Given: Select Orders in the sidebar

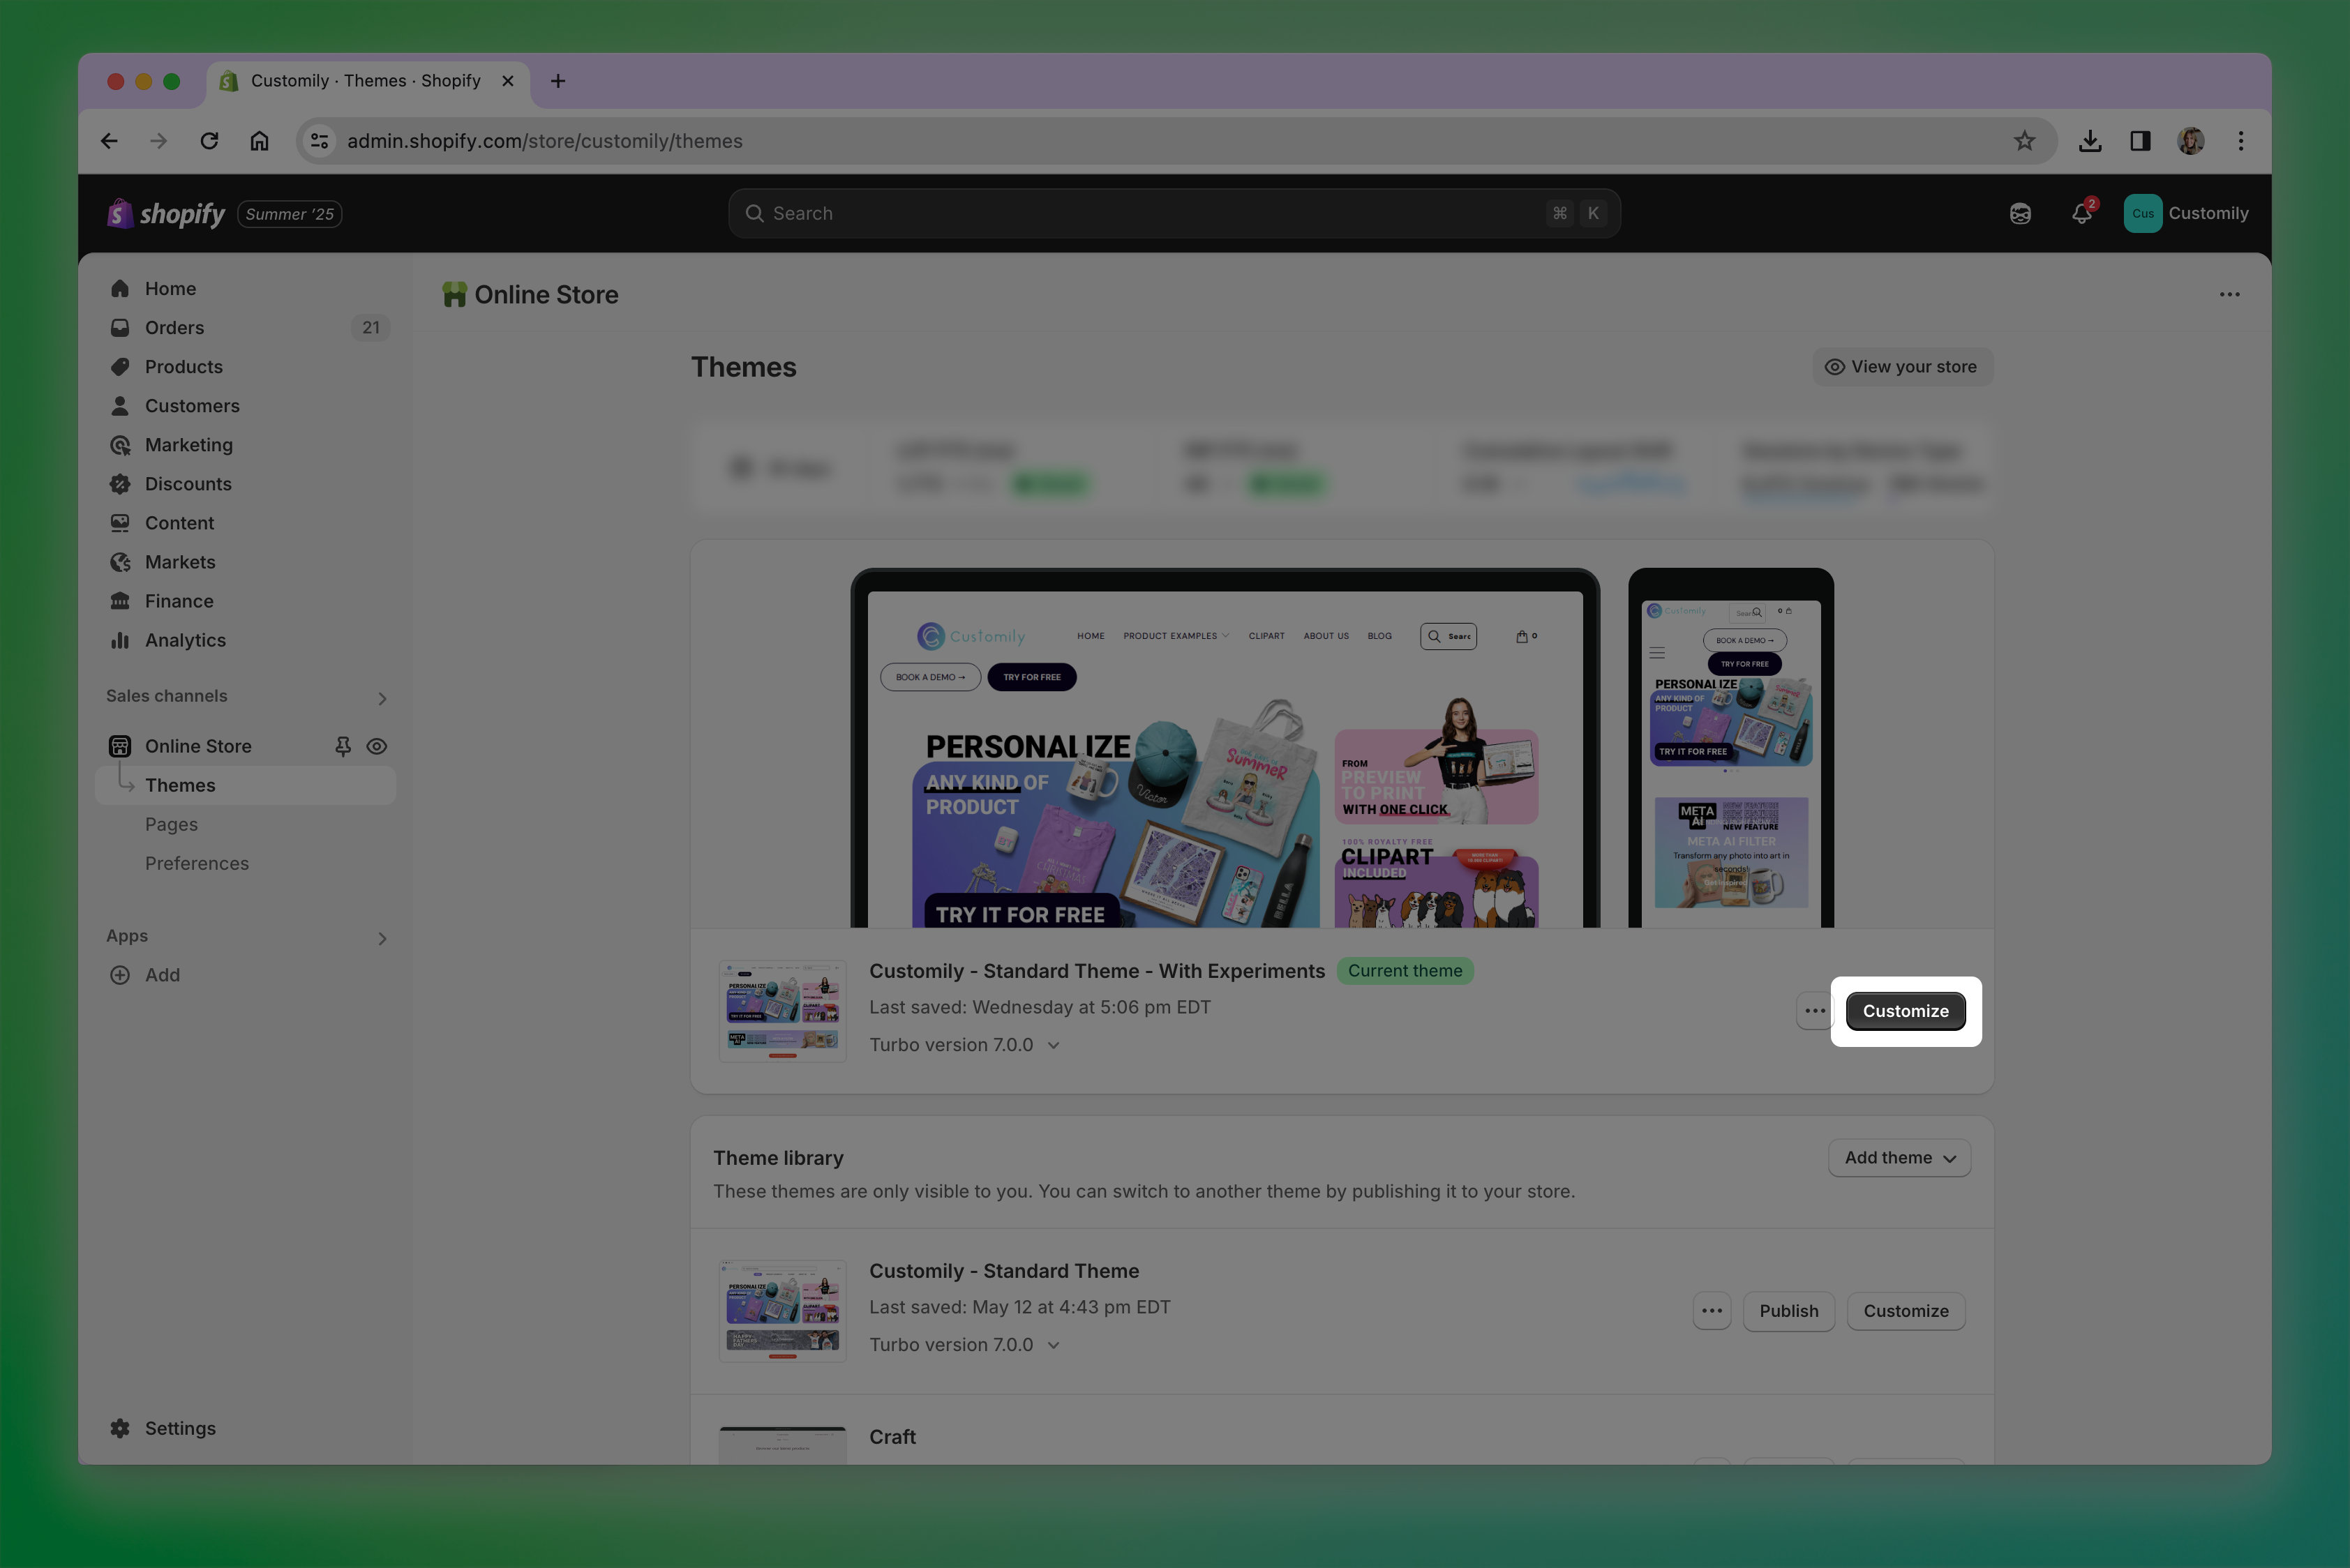Looking at the screenshot, I should [174, 327].
